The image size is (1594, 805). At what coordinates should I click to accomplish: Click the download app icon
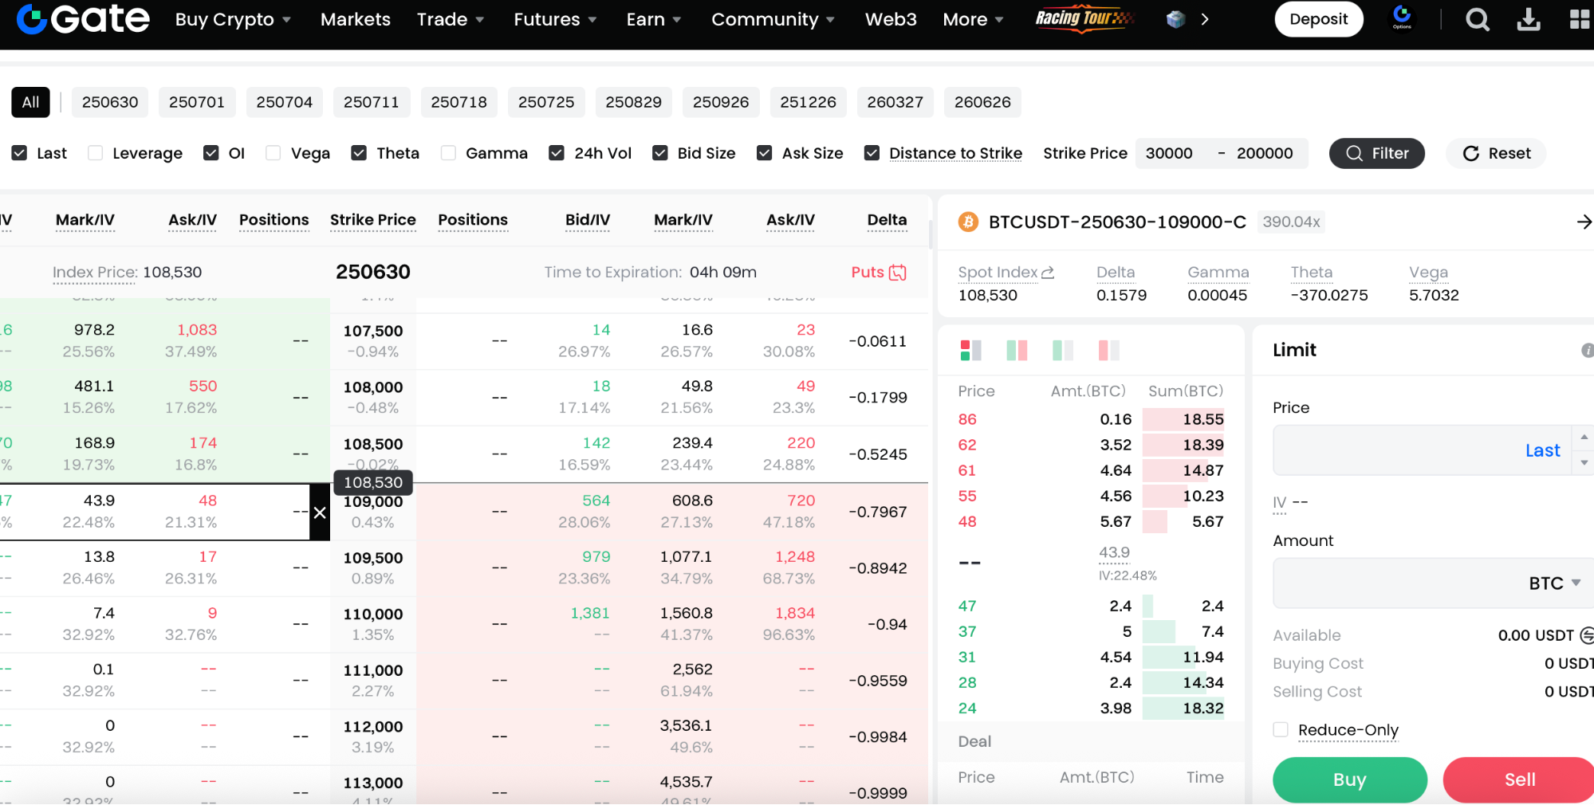click(x=1528, y=19)
